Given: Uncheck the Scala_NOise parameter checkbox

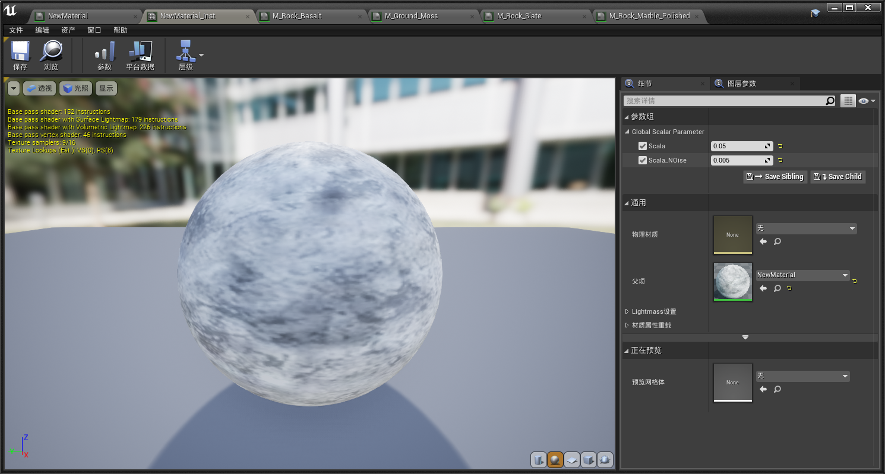Looking at the screenshot, I should pyautogui.click(x=642, y=160).
